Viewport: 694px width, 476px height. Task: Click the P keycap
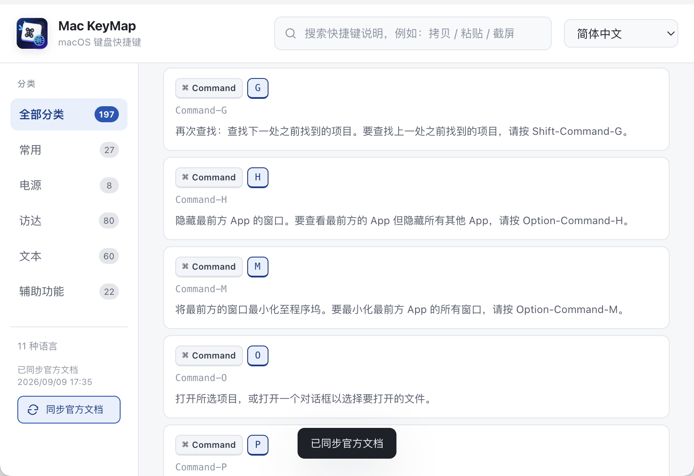[x=258, y=445]
